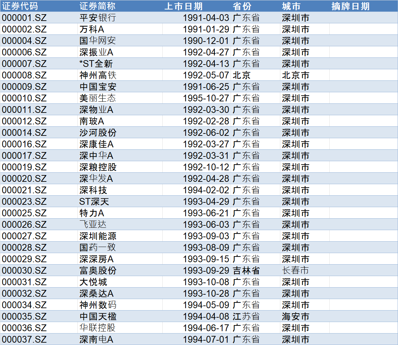The height and width of the screenshot is (345, 398).
Task: Select cell 000001.SZ
Action: point(39,18)
